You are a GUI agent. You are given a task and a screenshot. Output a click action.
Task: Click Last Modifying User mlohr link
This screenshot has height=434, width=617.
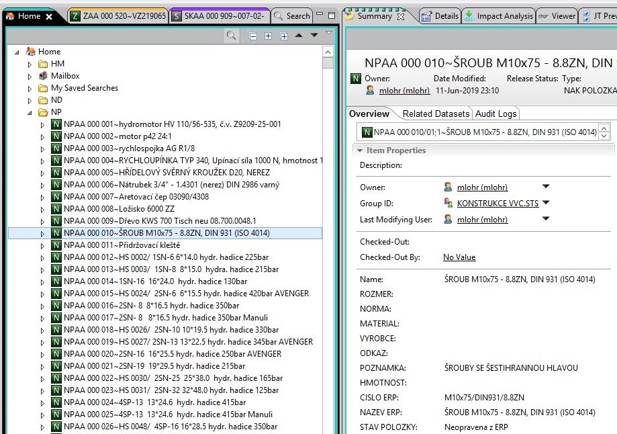pyautogui.click(x=482, y=220)
